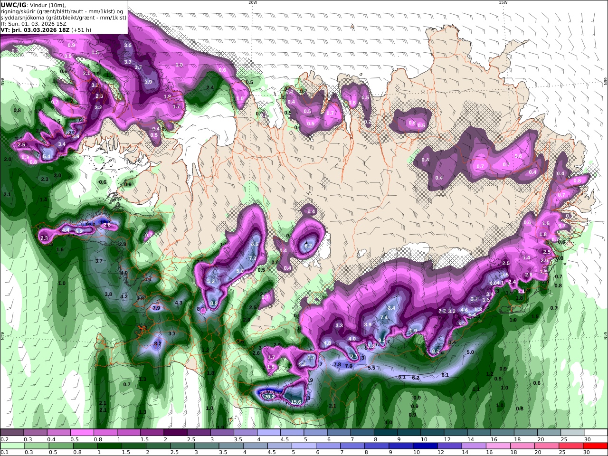Pick the snow legend swatch labeled 1.5
The height and width of the screenshot is (456, 608).
click(x=152, y=433)
